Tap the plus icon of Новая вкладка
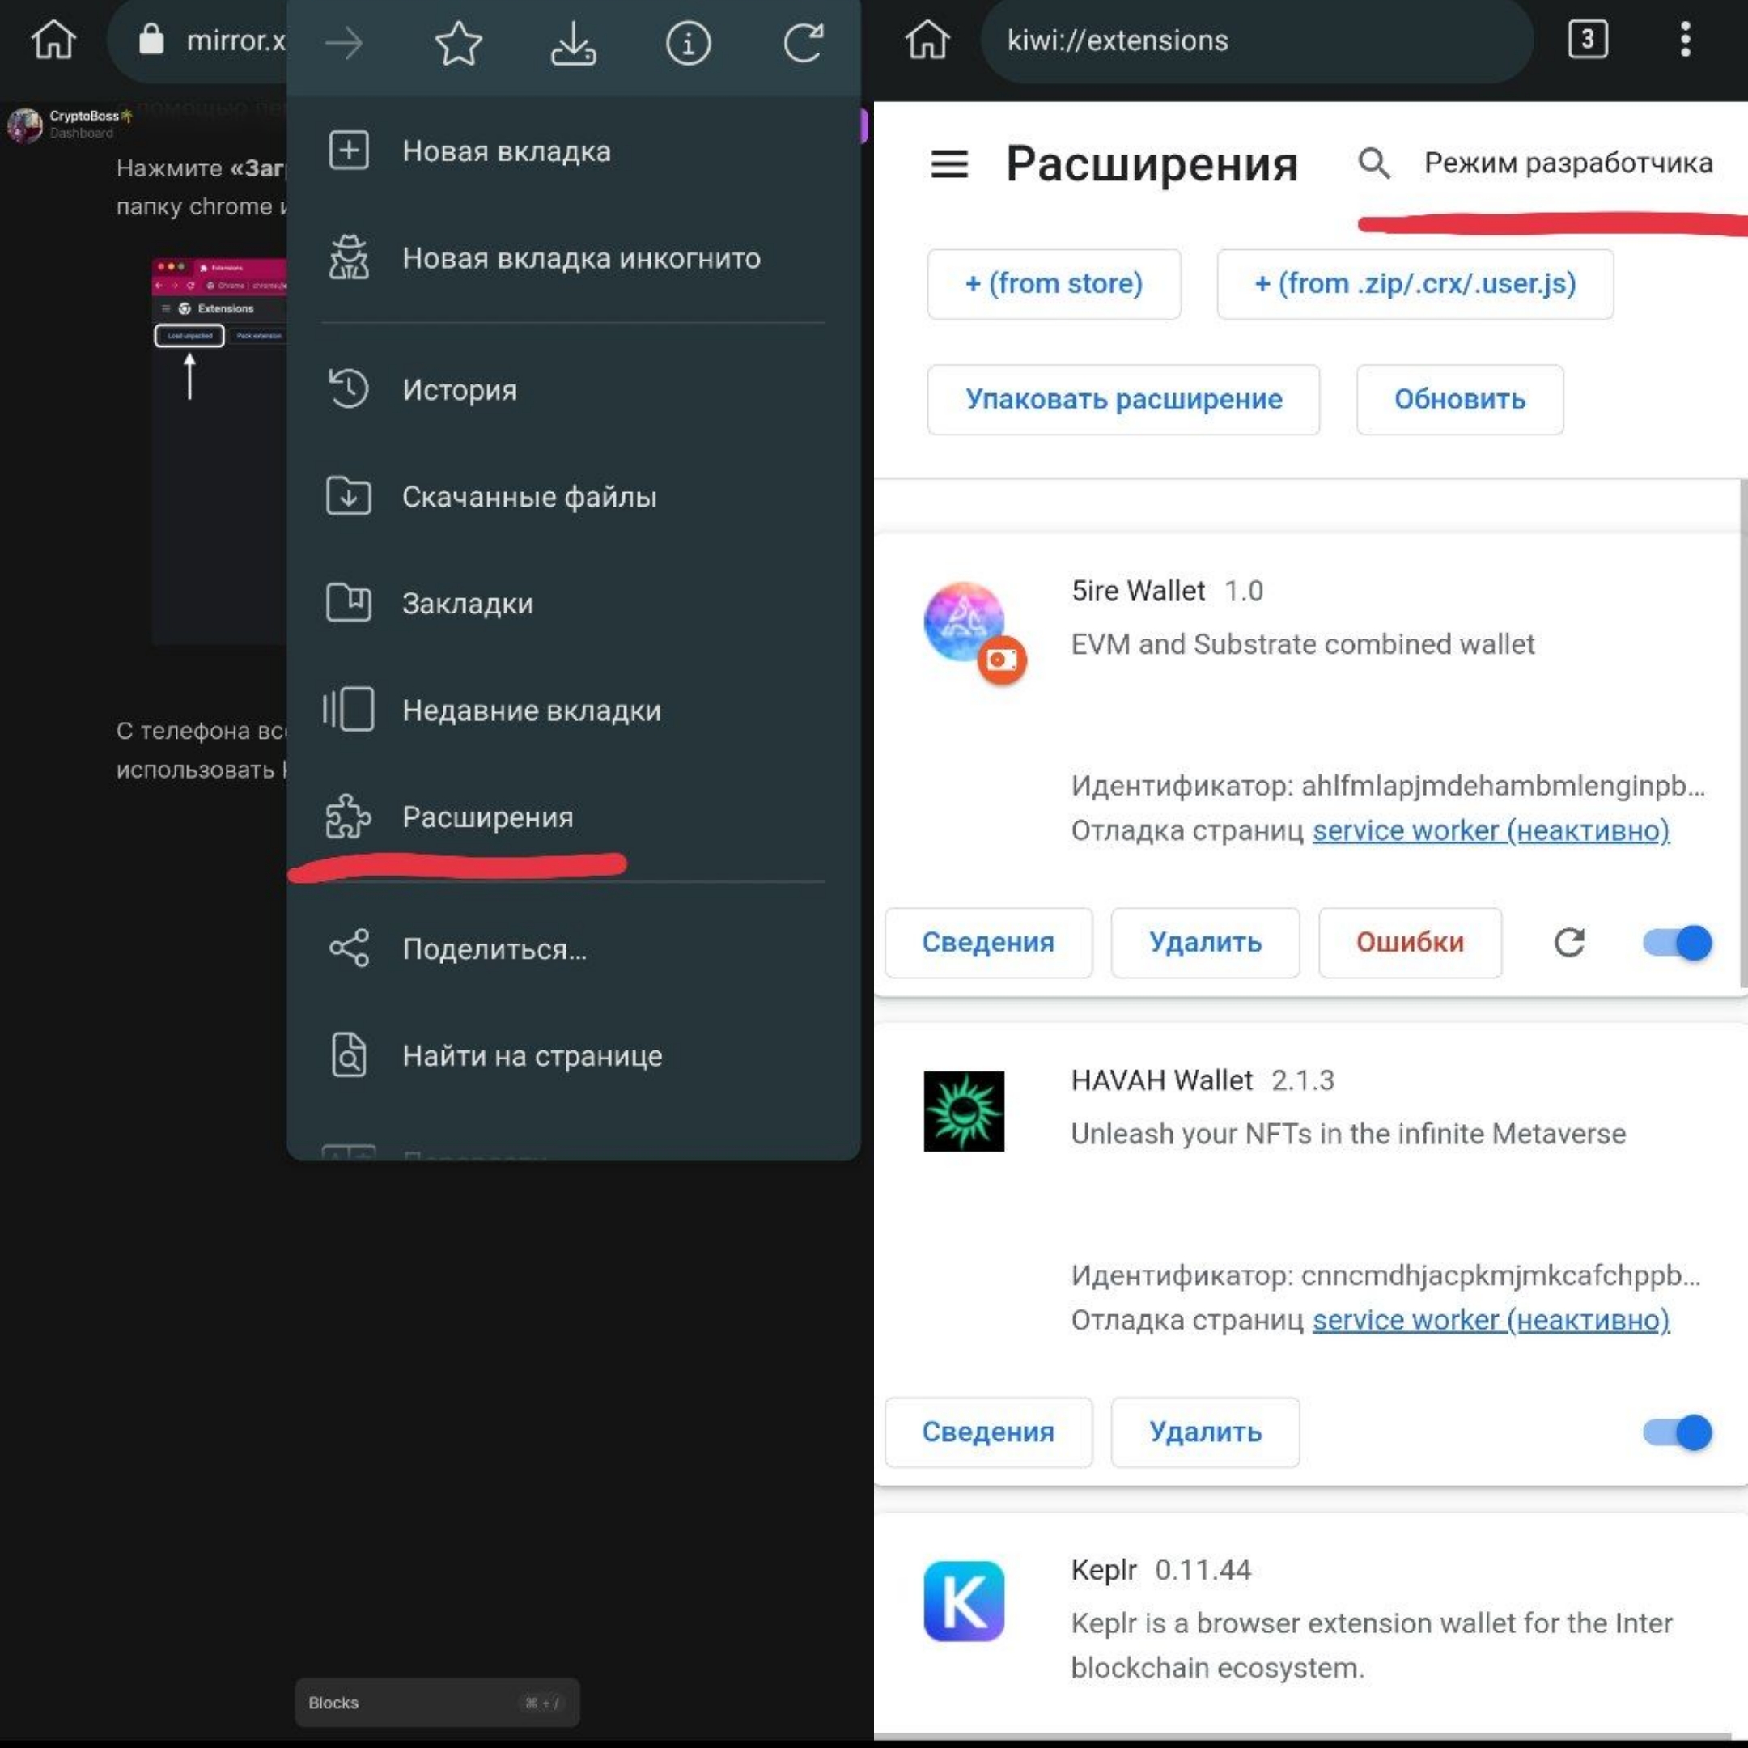 pyautogui.click(x=348, y=151)
